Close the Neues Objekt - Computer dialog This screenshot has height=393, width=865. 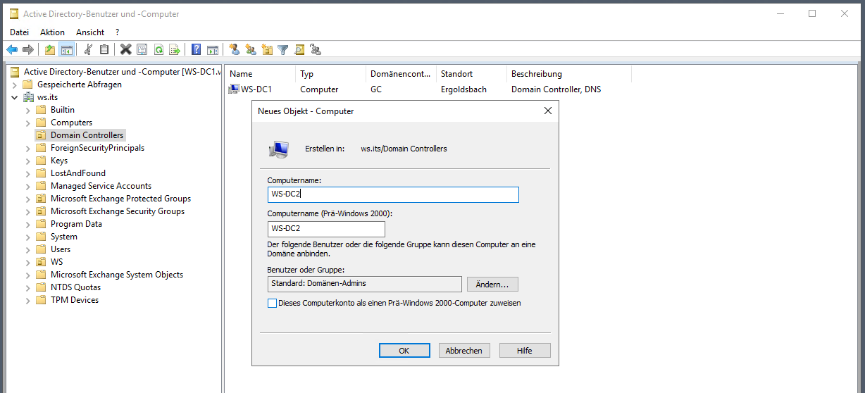tap(548, 111)
